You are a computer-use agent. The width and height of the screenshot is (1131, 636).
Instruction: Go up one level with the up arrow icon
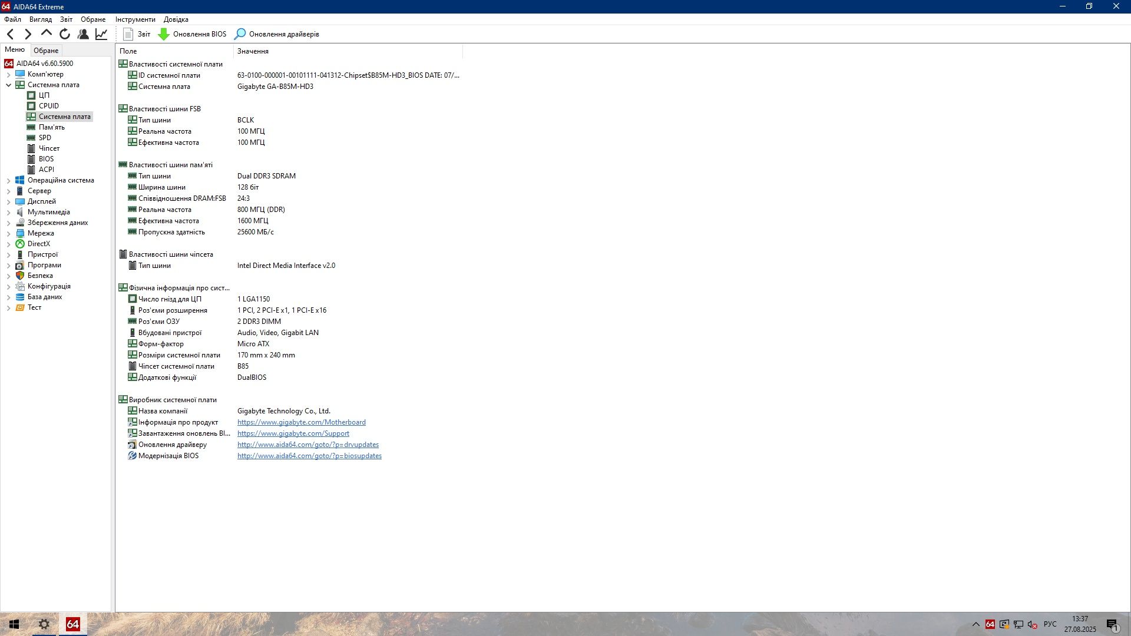46,34
